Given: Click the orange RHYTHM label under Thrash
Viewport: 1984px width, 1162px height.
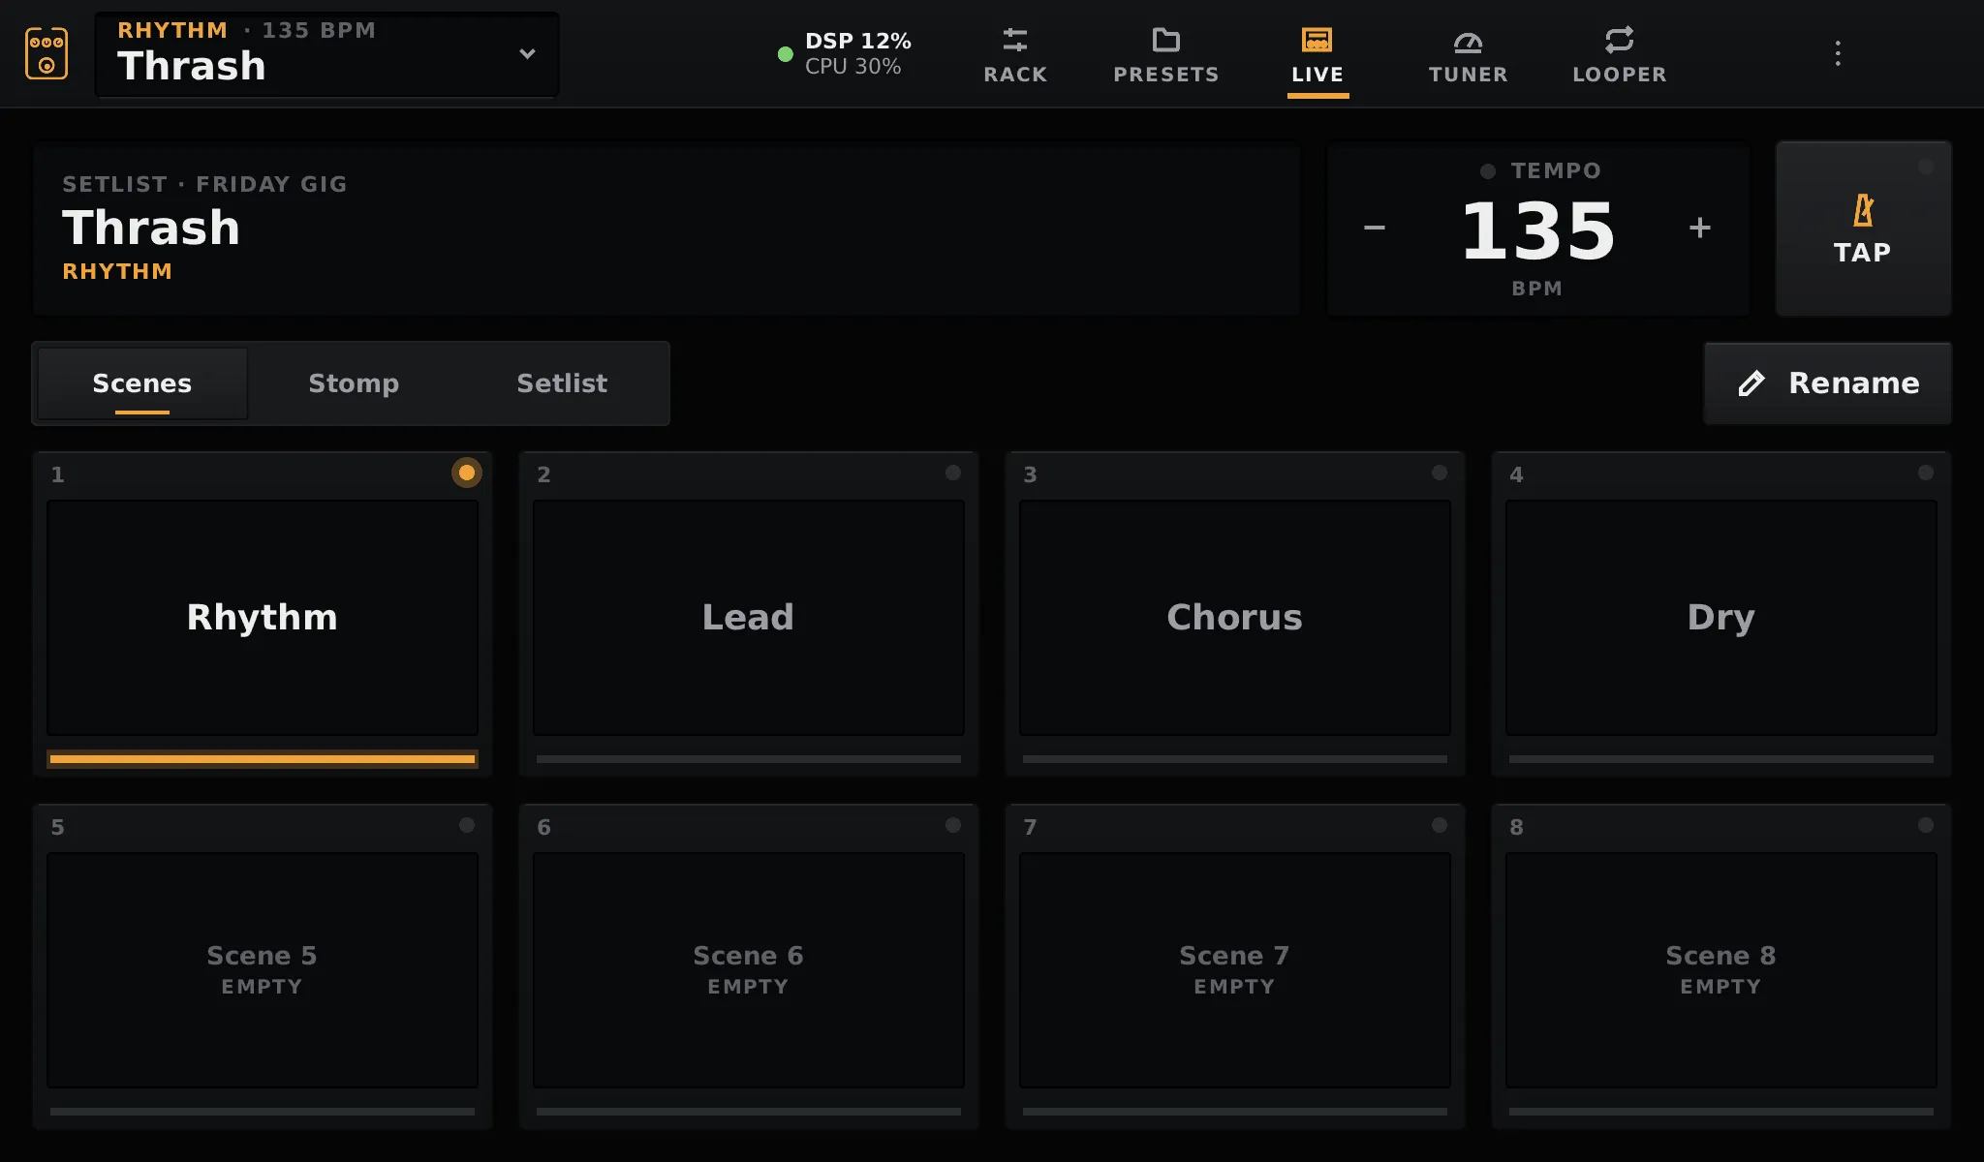Looking at the screenshot, I should click(x=117, y=272).
